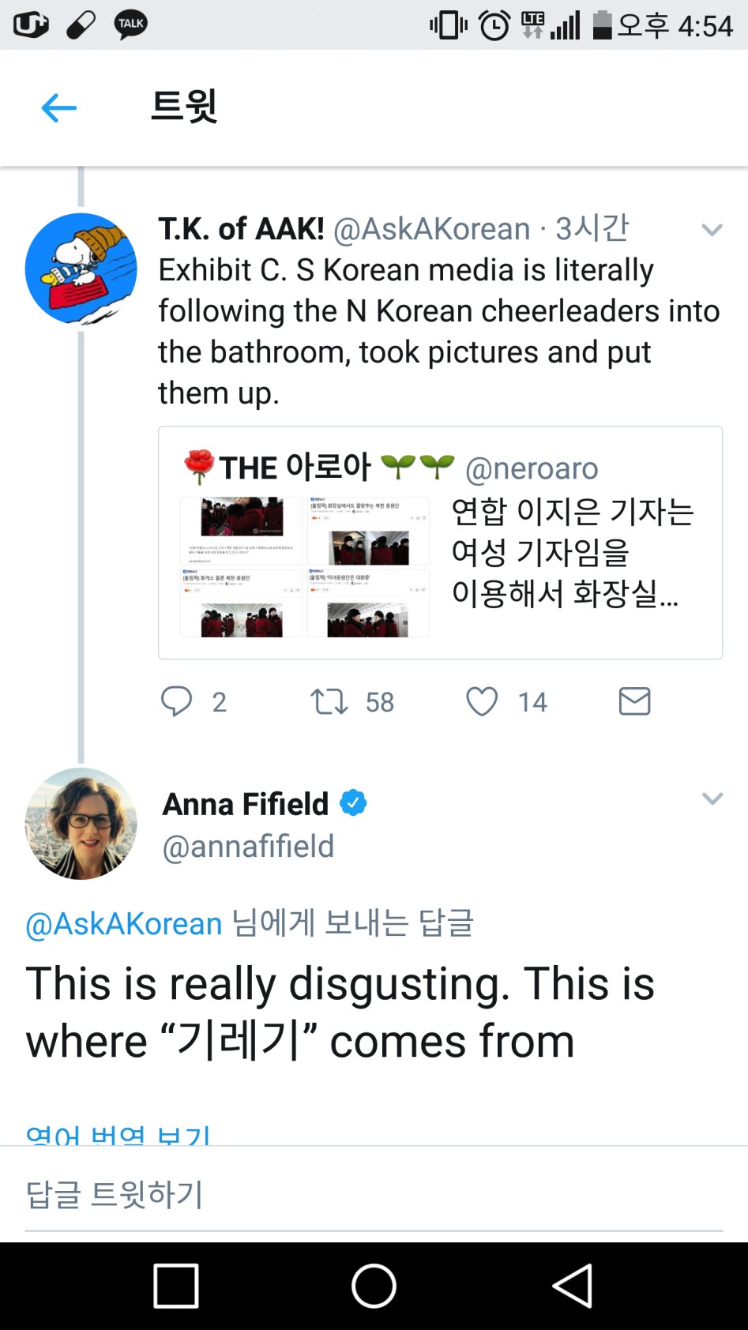Viewport: 748px width, 1330px height.
Task: Toggle the alarm icon in status bar
Action: coord(494,24)
